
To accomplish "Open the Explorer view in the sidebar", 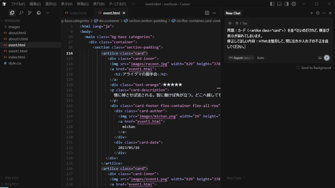I will coord(12,13).
